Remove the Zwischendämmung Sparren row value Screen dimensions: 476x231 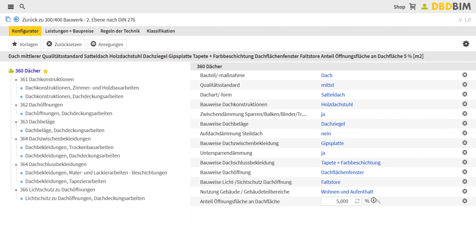(465, 114)
